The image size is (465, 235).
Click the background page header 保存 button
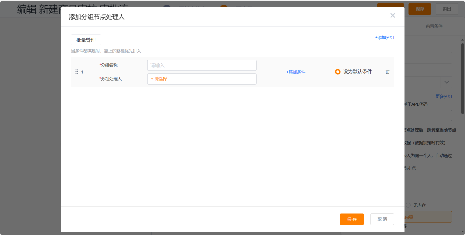[420, 9]
